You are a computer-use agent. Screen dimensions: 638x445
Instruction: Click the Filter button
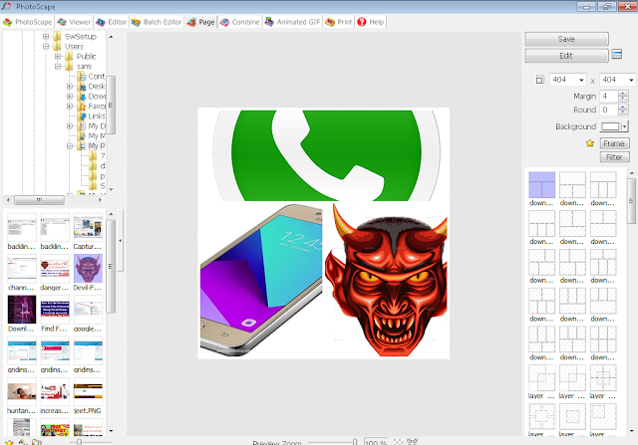(614, 157)
